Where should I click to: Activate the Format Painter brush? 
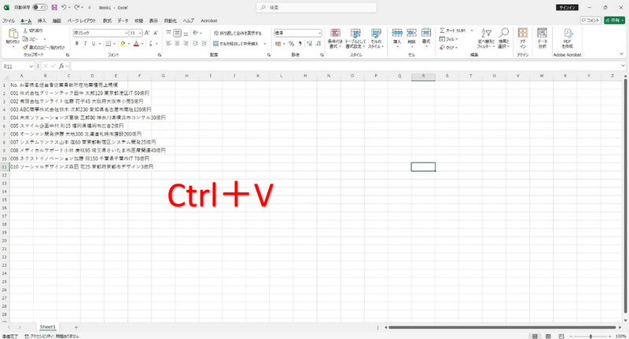pos(25,47)
